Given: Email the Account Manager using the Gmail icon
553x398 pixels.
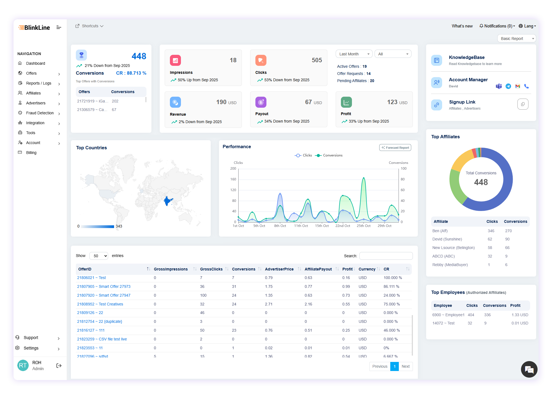Looking at the screenshot, I should [x=517, y=86].
